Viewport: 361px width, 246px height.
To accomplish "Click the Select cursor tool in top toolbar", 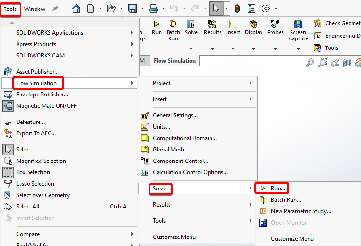I will tap(216, 9).
